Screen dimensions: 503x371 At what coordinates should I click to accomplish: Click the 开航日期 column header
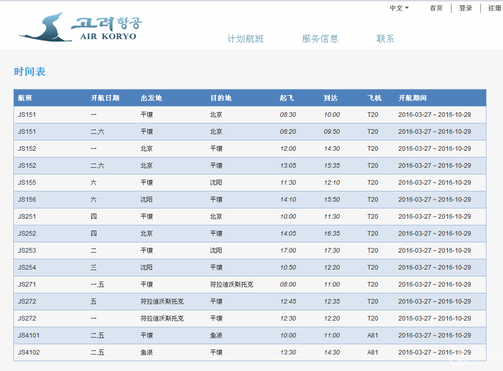pos(105,98)
